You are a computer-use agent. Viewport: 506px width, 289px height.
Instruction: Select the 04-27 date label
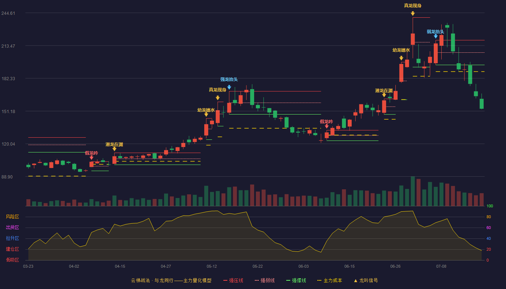(x=166, y=266)
